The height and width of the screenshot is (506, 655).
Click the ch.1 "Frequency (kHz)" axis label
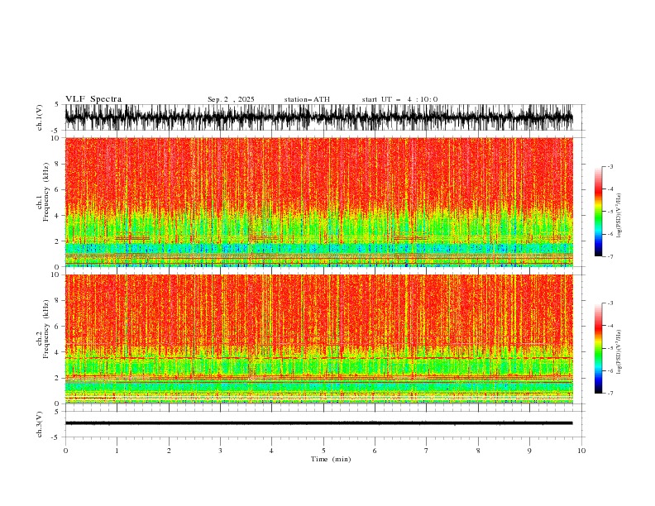[46, 192]
